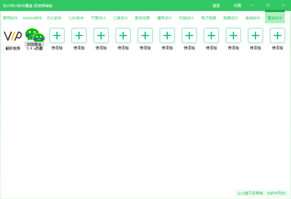Click the last 待添加 plus icon on the right

[x=278, y=36]
